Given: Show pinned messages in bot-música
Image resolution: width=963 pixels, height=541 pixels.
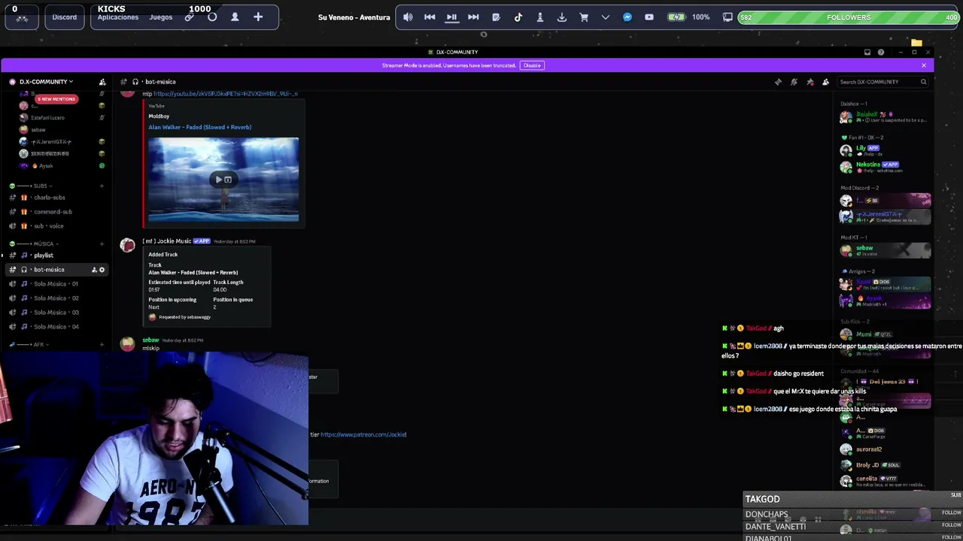Looking at the screenshot, I should (810, 82).
